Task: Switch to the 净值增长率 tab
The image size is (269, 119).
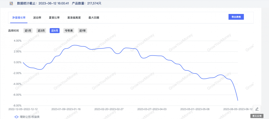Action: click(x=19, y=17)
